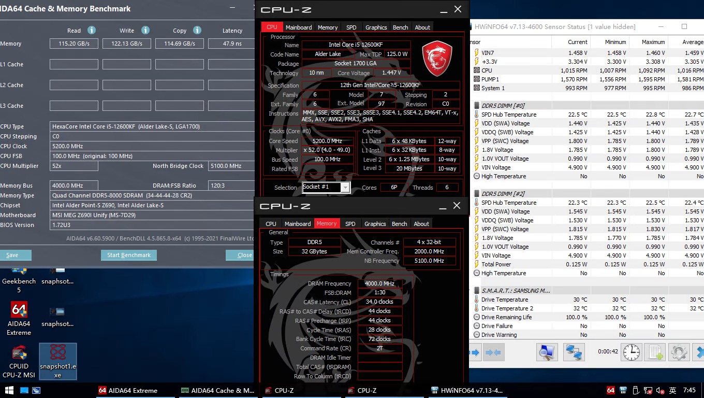Open HWiNFO sensor settings gear icon
Viewport: 704px width, 398px height.
tap(679, 352)
